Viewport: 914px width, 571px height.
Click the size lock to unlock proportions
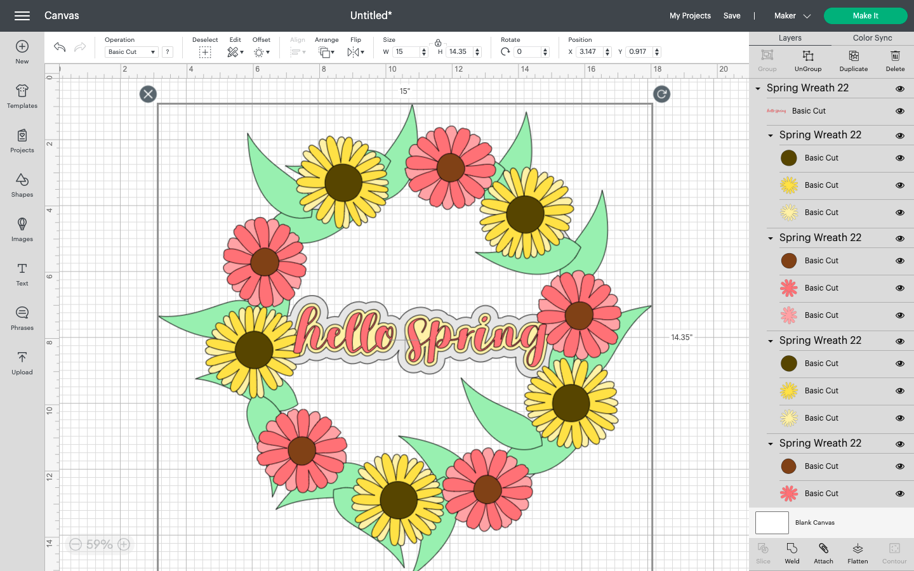click(x=438, y=44)
